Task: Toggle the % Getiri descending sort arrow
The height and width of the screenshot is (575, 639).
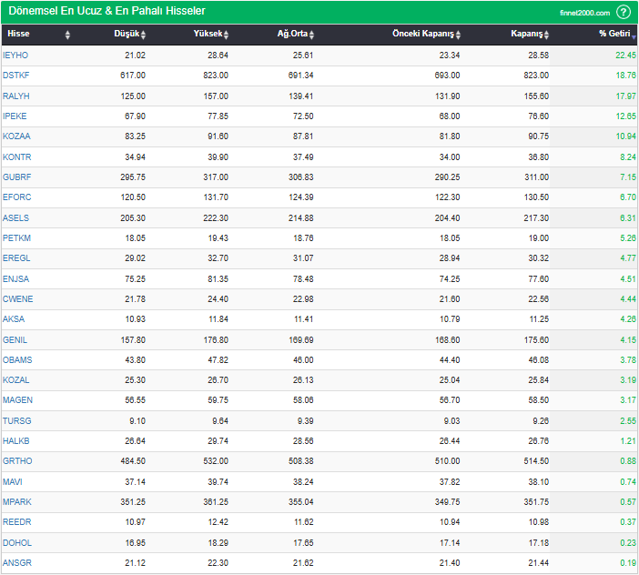Action: tap(634, 35)
